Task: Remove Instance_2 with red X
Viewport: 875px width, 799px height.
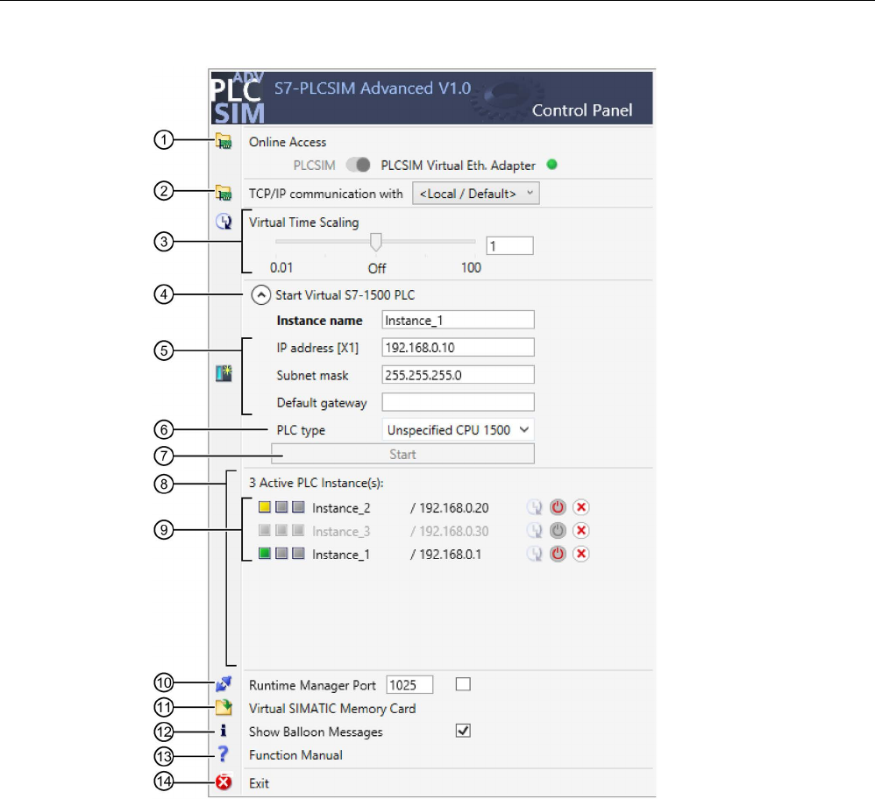Action: coord(581,507)
